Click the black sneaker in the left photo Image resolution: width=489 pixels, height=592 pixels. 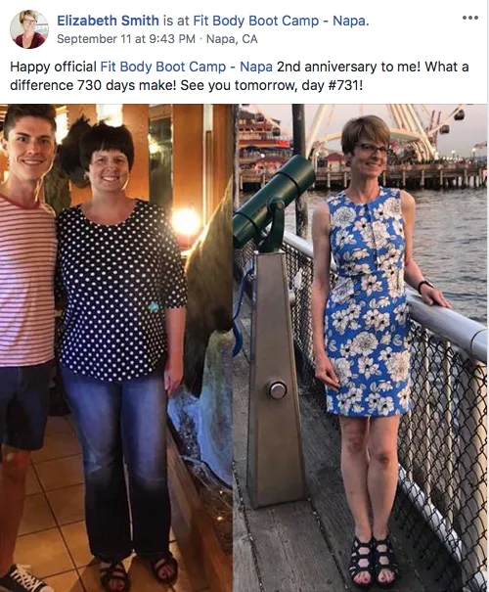tap(22, 578)
